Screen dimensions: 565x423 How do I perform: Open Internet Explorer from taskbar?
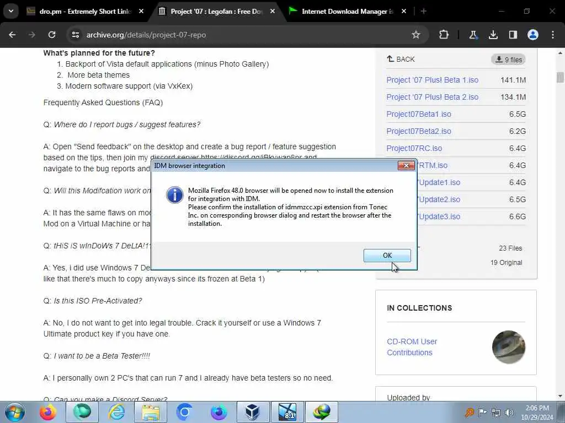tap(116, 412)
